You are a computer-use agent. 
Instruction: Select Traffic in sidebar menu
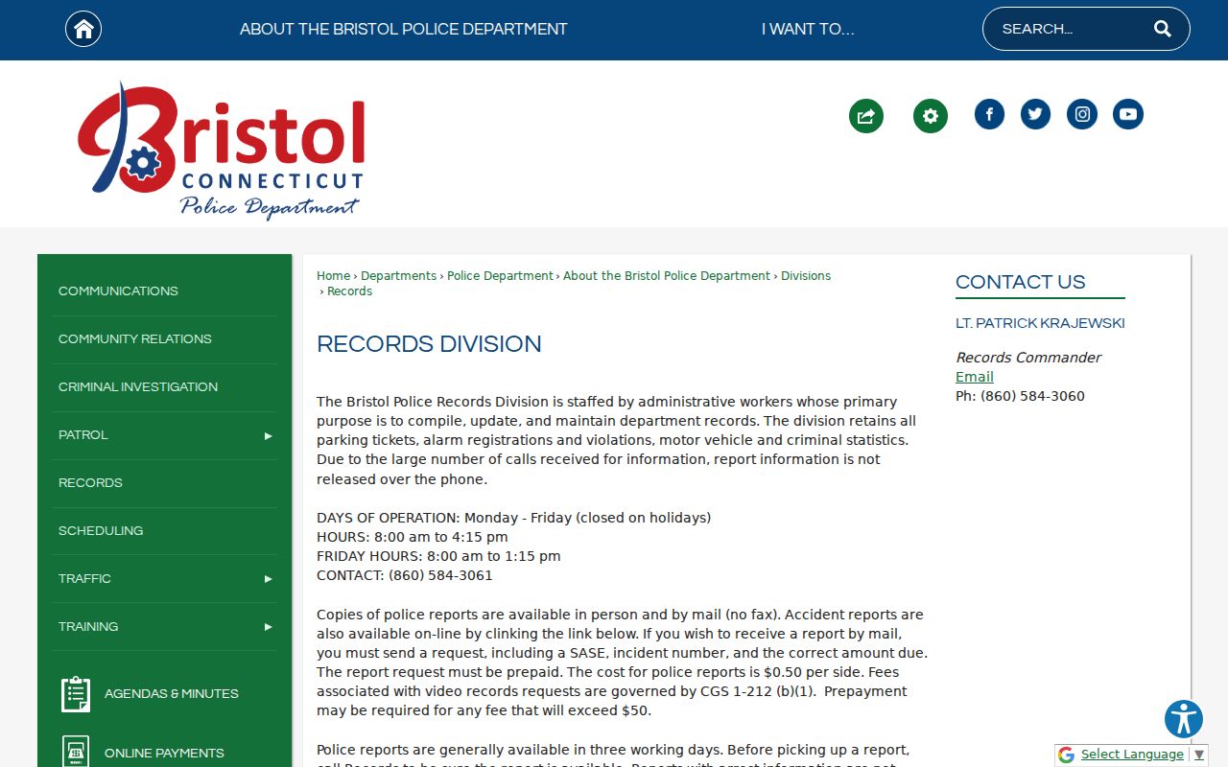tap(84, 579)
